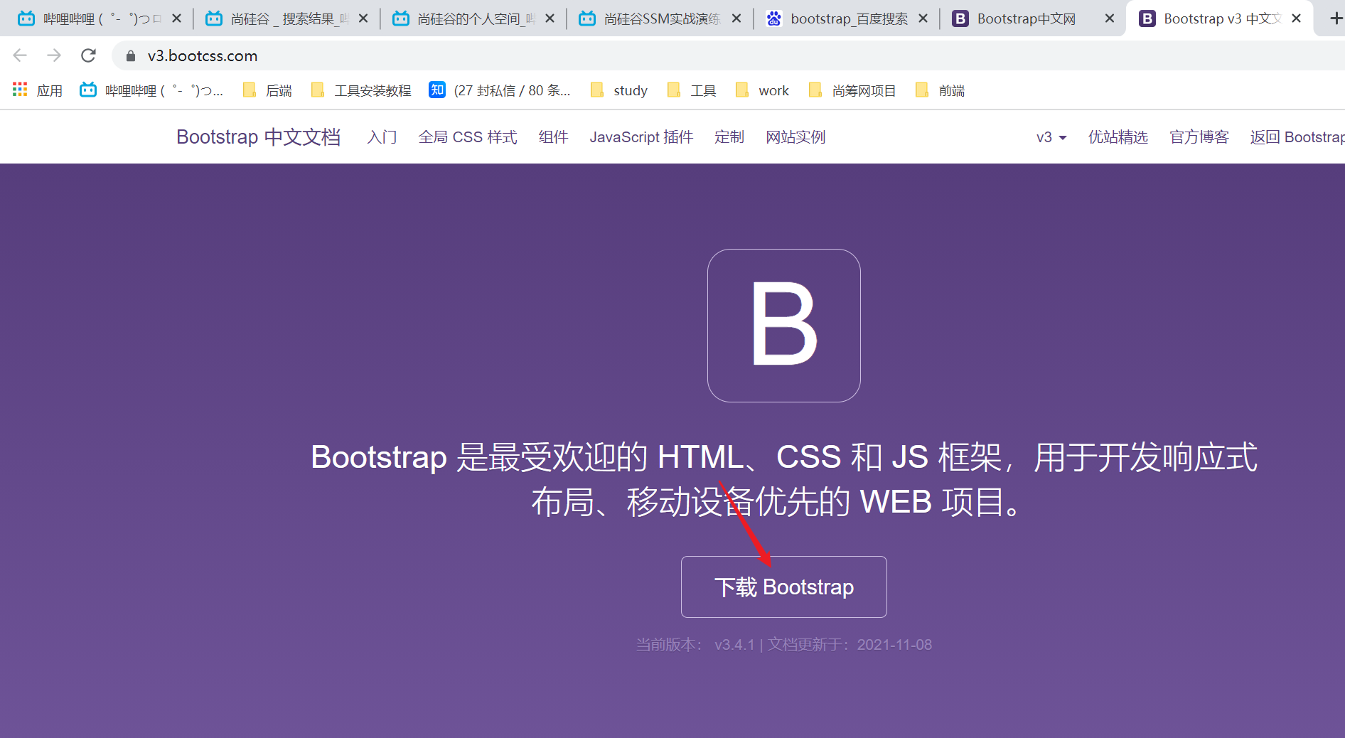Screen dimensions: 1345x738
Task: Expand the v3 version dropdown
Action: 1051,137
